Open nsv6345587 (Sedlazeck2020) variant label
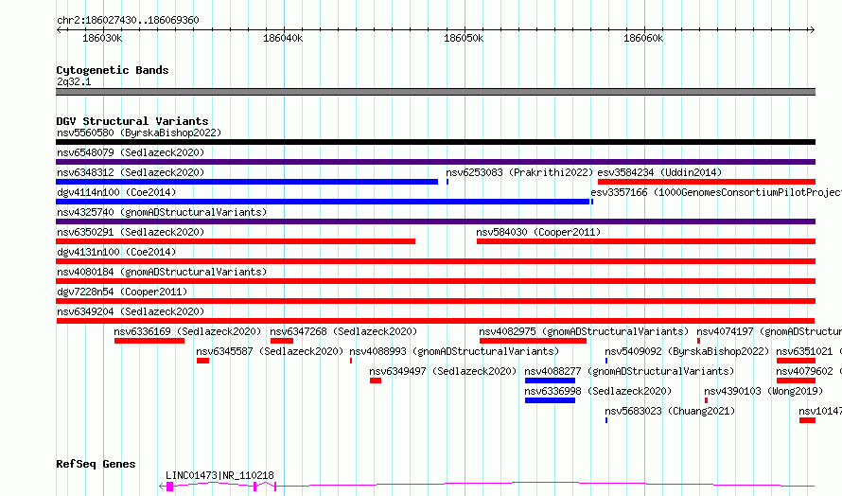 270,351
